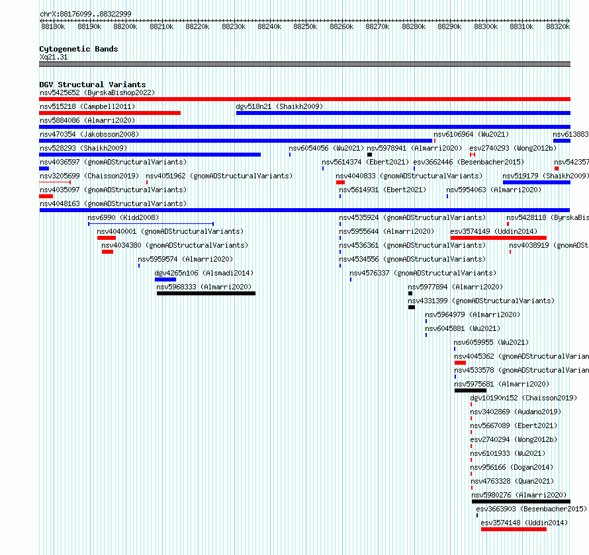Click the esv3662446 (Besenbacher2015) label
Screen dimensions: 589x555
(x=469, y=162)
